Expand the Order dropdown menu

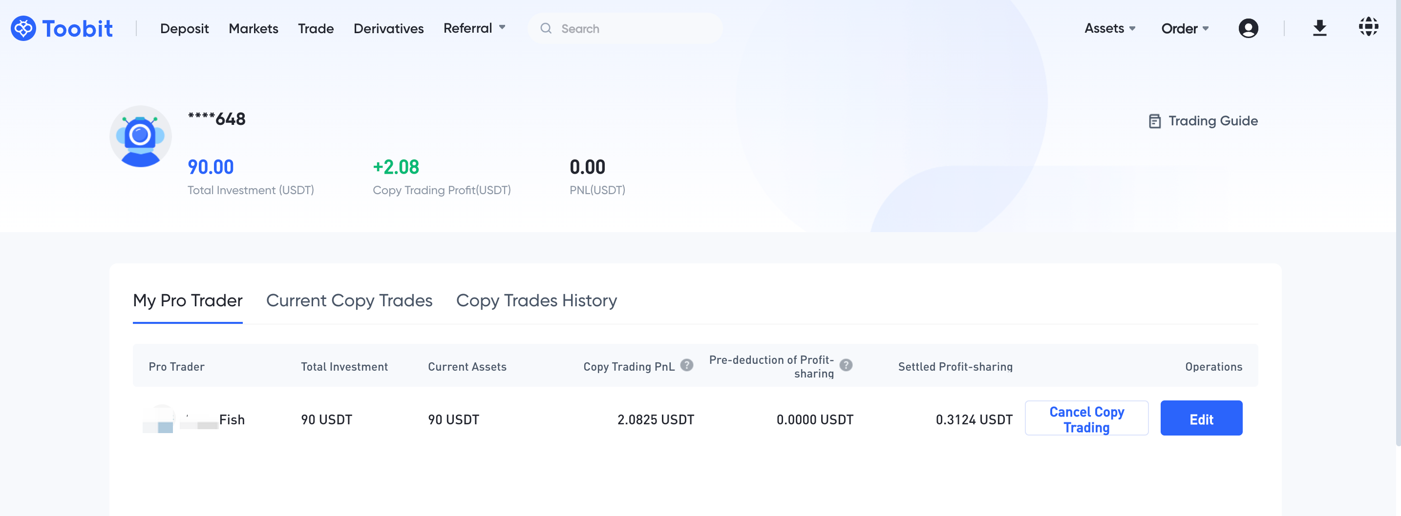click(x=1185, y=29)
